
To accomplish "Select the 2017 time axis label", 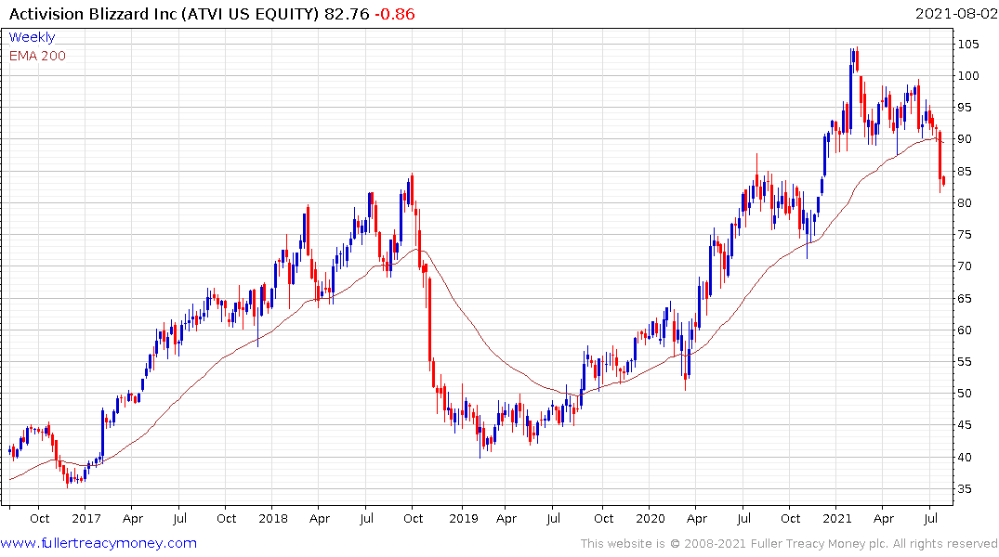I will point(86,518).
